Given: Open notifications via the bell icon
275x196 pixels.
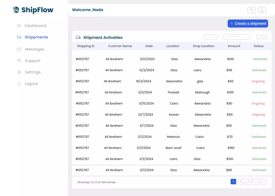Looking at the screenshot, I should coord(262,10).
